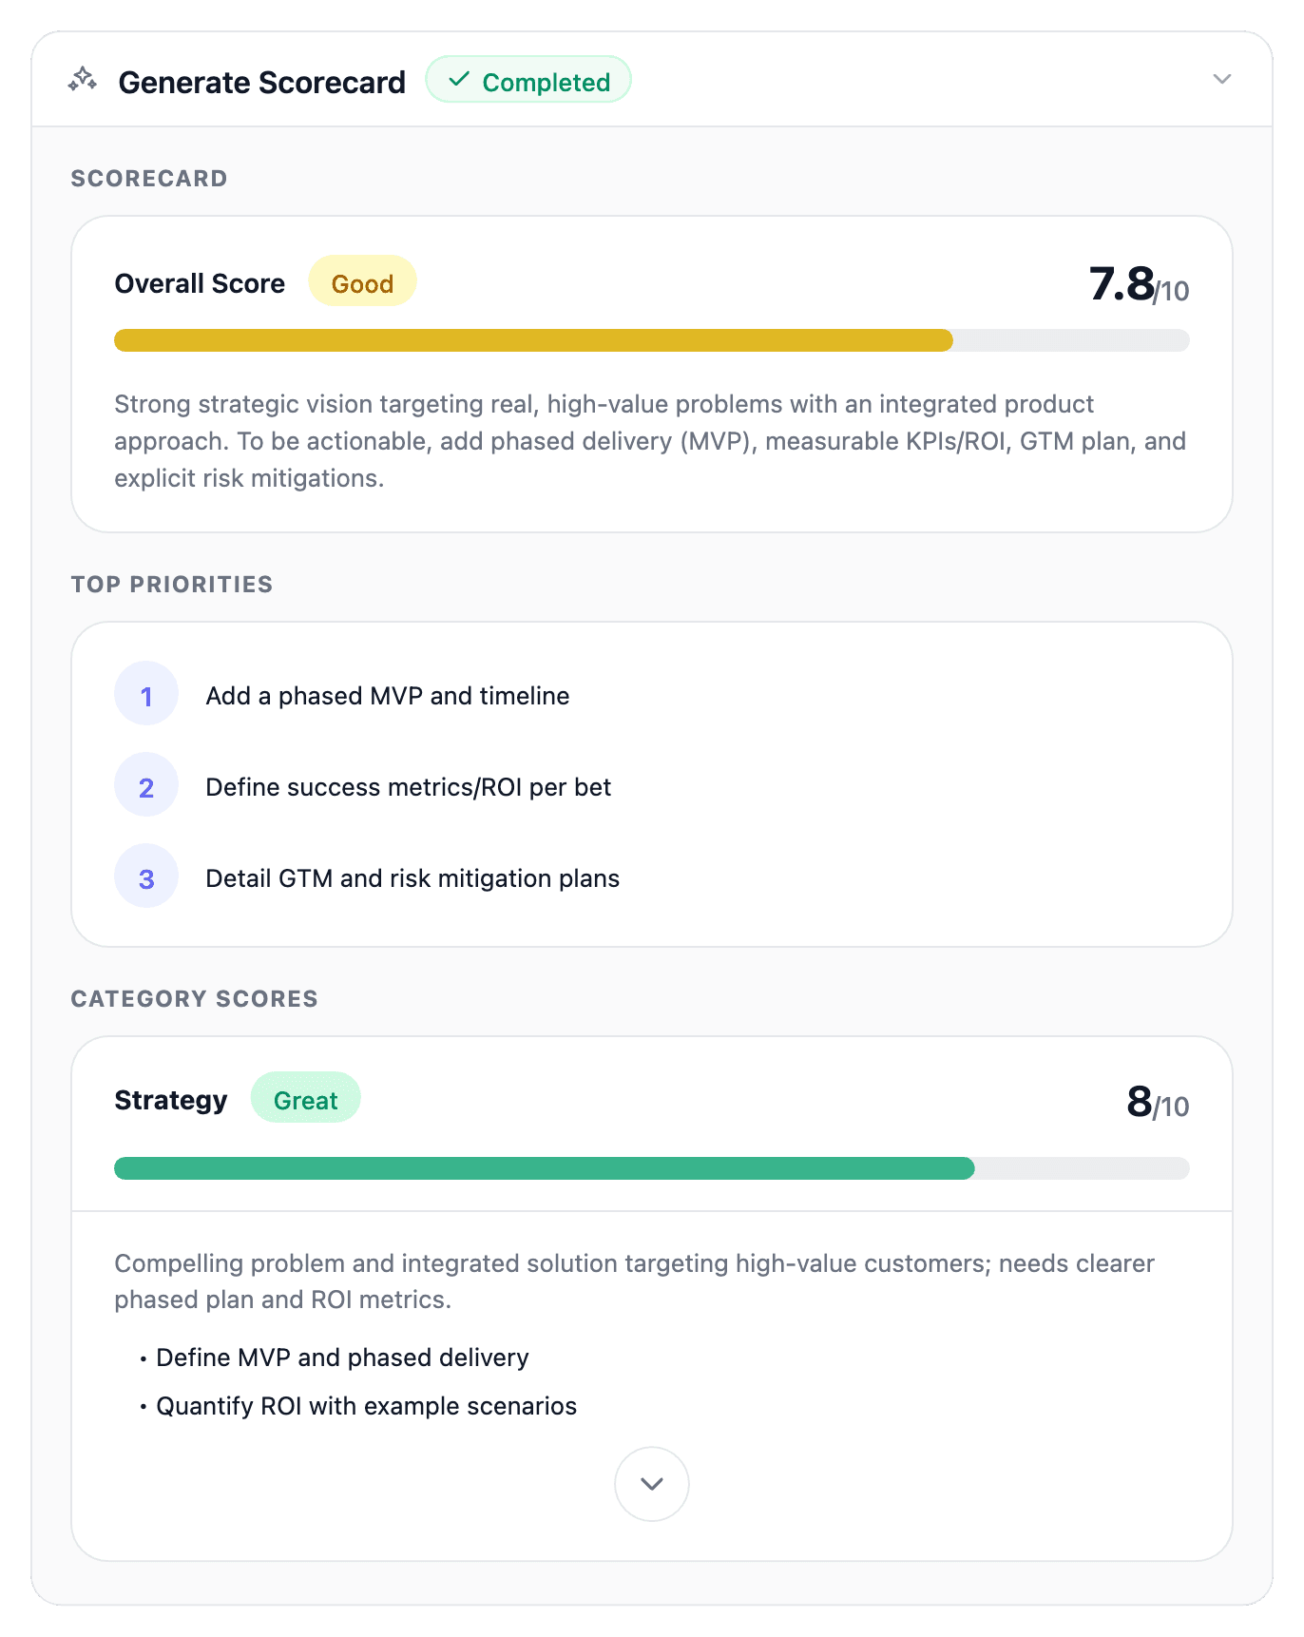This screenshot has height=1637, width=1304.
Task: Select the numbered circle 2 priority marker
Action: [x=146, y=786]
